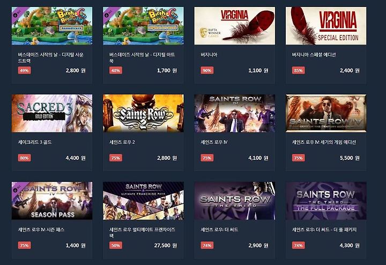Click the 세인츠 로우: 더 써드 title
Image resolution: width=386 pixels, height=265 pixels.
(219, 230)
